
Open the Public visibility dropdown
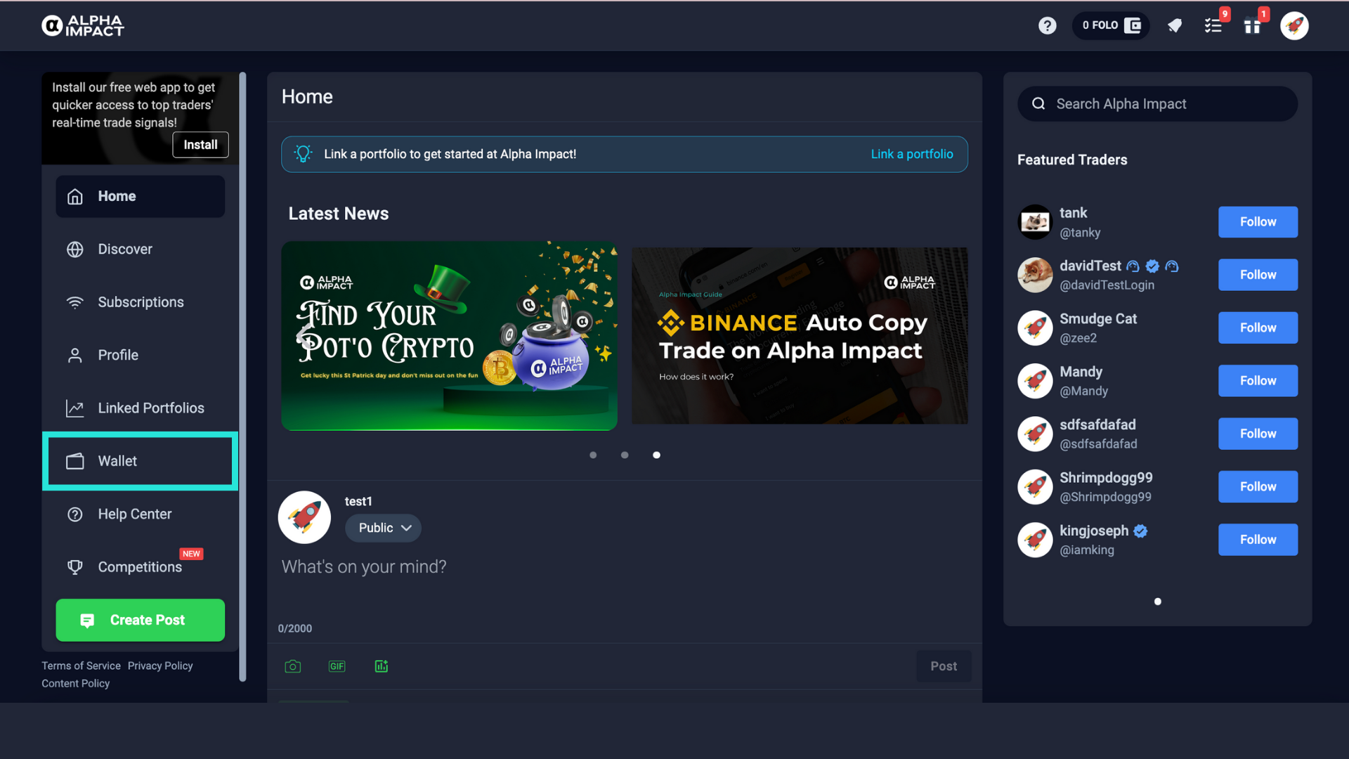click(383, 528)
